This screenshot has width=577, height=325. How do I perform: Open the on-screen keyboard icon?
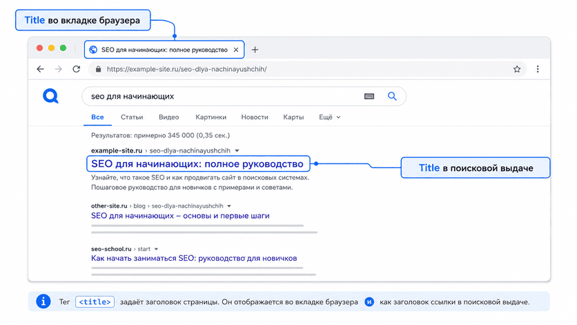(x=369, y=96)
